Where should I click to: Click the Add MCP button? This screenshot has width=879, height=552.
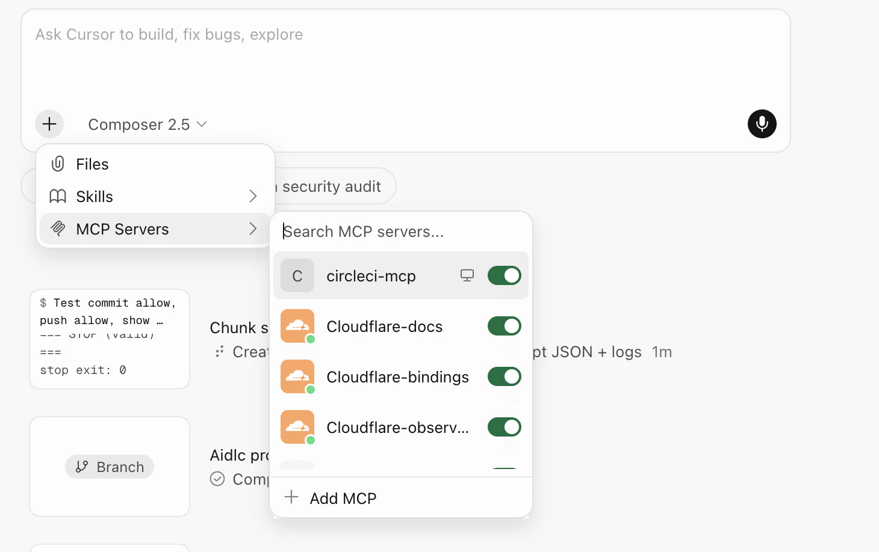[401, 498]
